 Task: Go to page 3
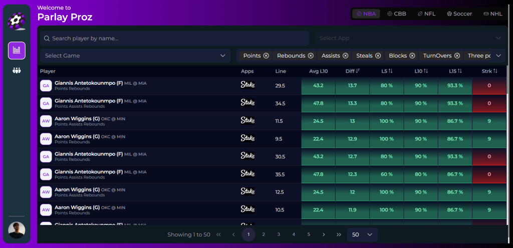point(279,234)
